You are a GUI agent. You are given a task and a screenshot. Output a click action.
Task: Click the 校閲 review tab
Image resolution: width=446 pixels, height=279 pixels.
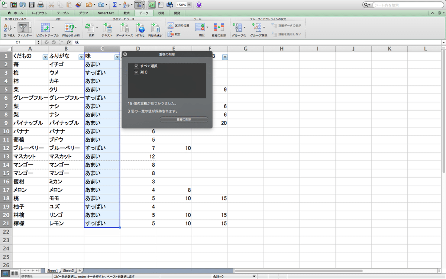(x=161, y=13)
